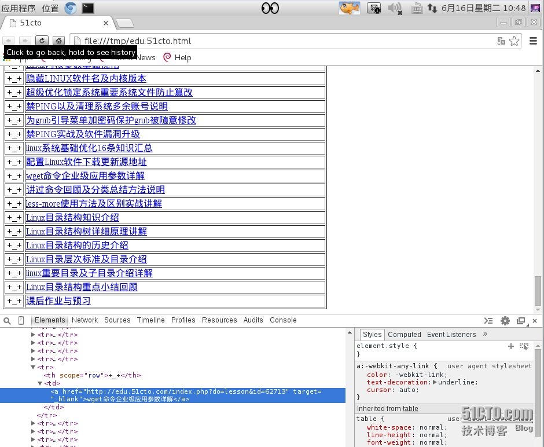The image size is (544, 447).
Task: Open the Computed styles tab
Action: click(x=404, y=335)
